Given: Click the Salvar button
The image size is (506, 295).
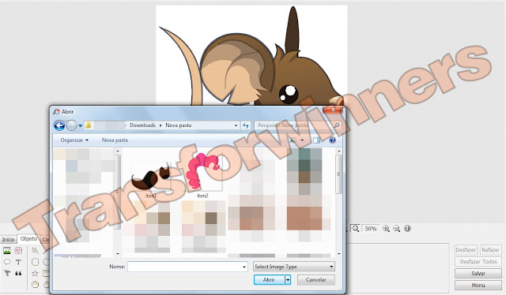Looking at the screenshot, I should [x=478, y=274].
